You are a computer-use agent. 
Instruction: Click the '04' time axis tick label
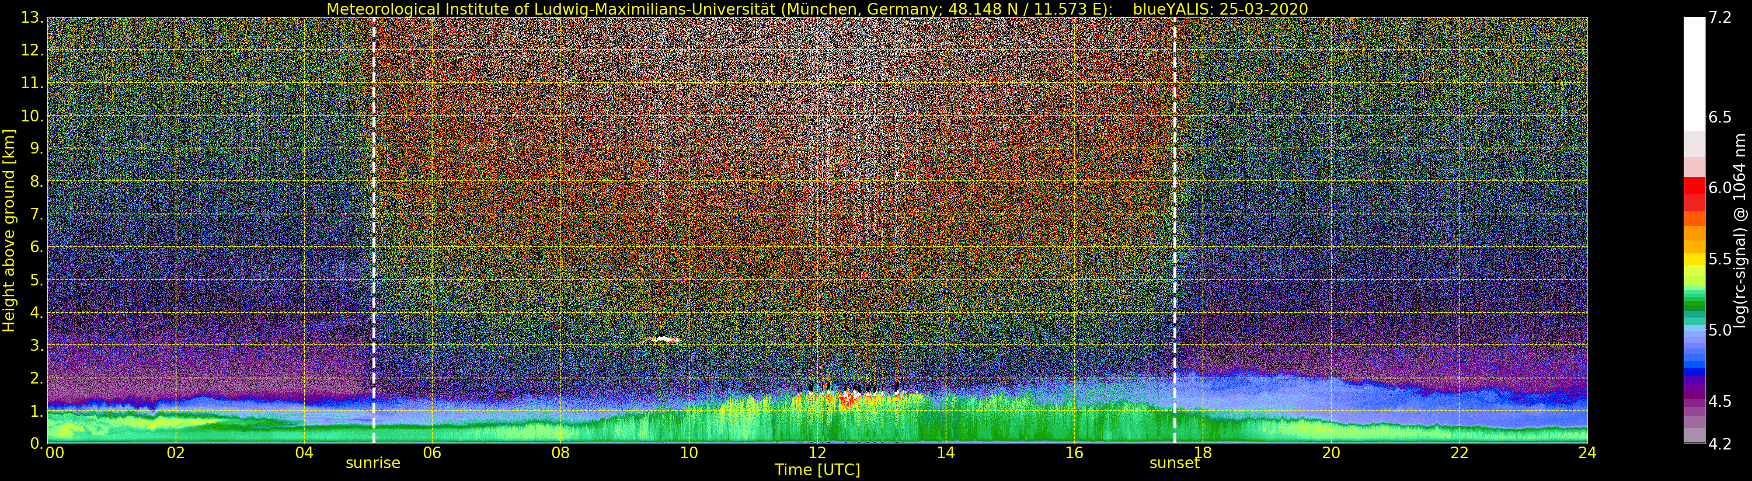pos(304,453)
